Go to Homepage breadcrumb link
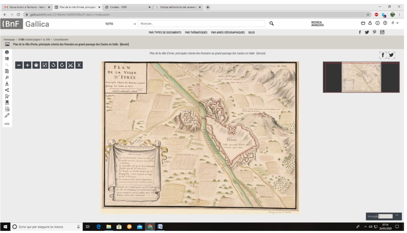This screenshot has height=233, width=407. point(10,39)
